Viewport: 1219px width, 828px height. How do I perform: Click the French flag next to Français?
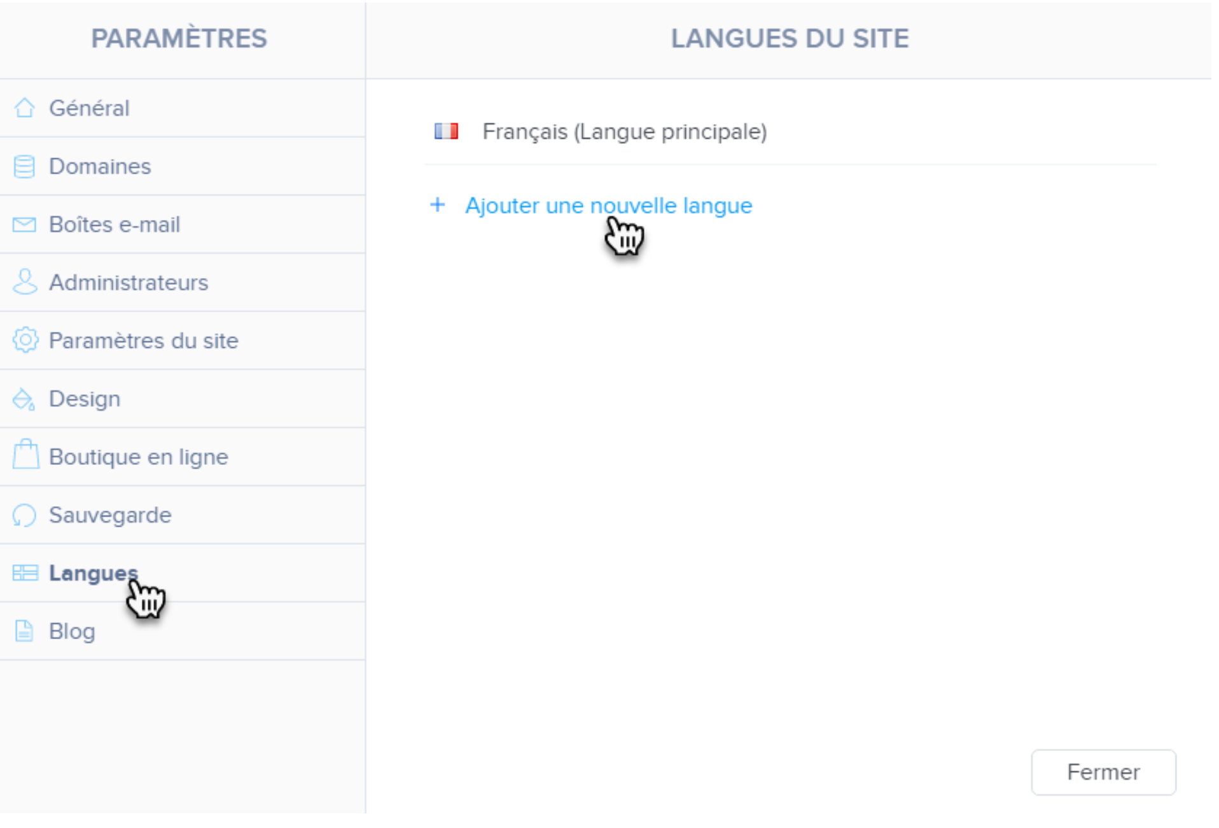446,132
